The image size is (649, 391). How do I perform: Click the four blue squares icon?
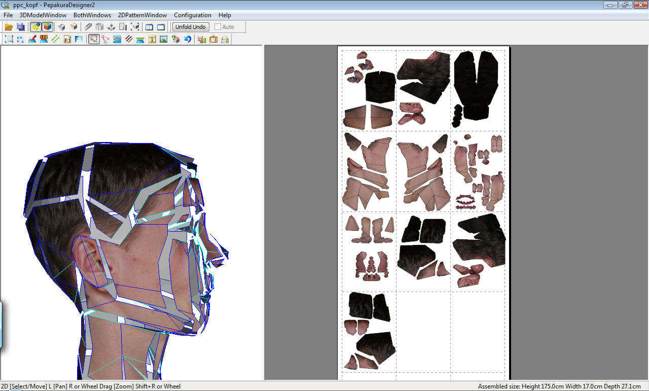[21, 39]
